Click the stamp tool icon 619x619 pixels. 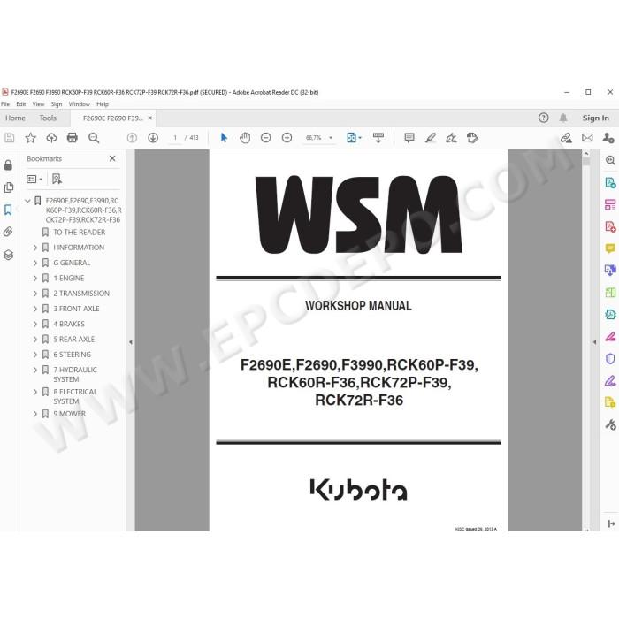click(472, 138)
